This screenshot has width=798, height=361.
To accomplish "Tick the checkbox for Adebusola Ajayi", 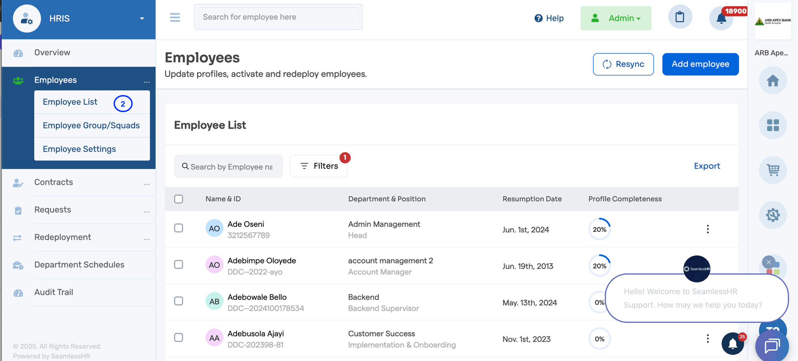I will click(179, 338).
